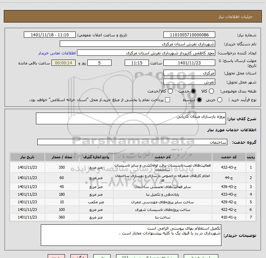Click the deadline time field 11:15

click(137, 63)
